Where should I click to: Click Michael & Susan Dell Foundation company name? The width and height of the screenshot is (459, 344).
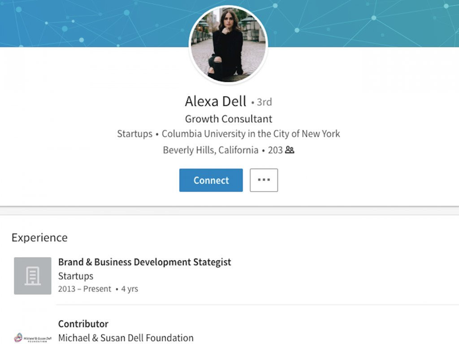point(126,338)
